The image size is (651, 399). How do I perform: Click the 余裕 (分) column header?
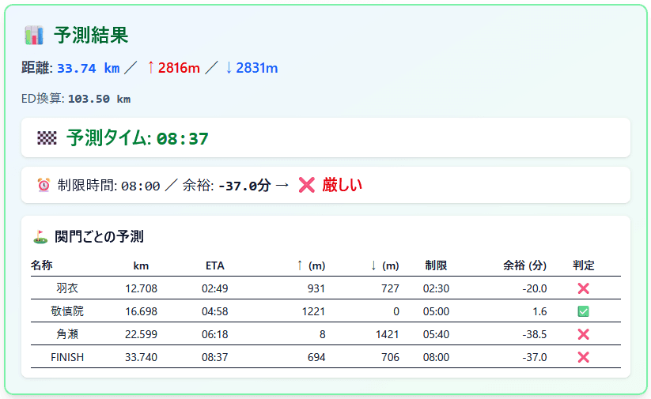pos(524,265)
